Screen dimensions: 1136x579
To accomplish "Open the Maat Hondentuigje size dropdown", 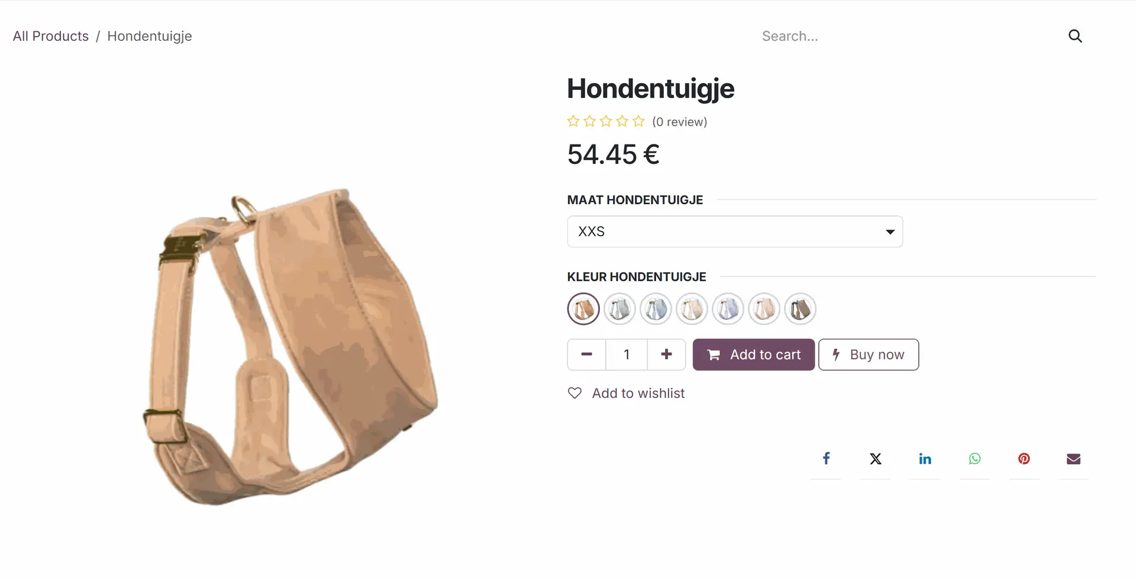I will [735, 231].
